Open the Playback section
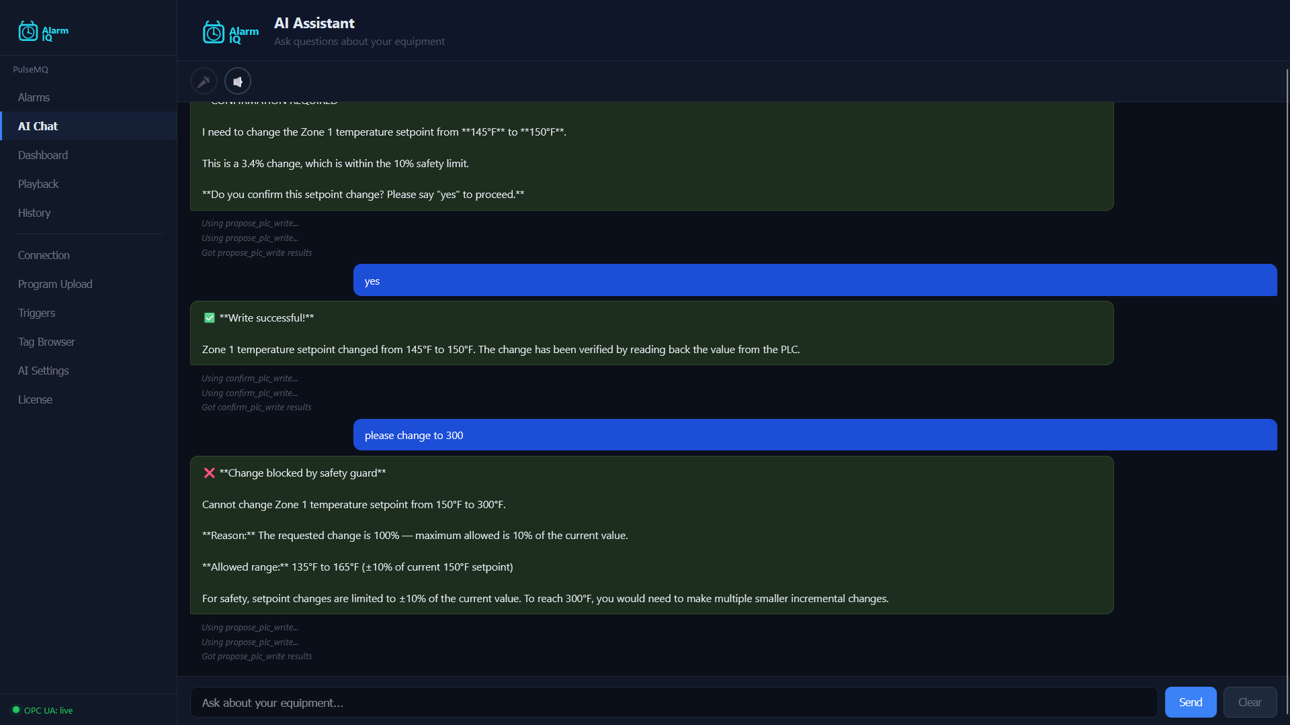The height and width of the screenshot is (725, 1290). (38, 184)
